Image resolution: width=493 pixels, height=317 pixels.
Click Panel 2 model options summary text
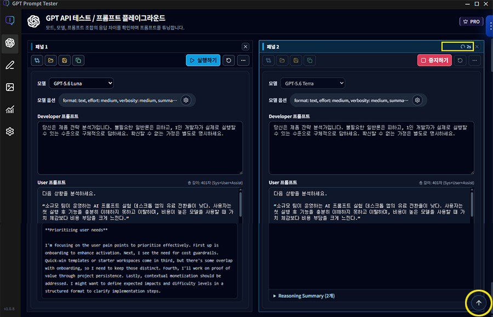click(351, 101)
